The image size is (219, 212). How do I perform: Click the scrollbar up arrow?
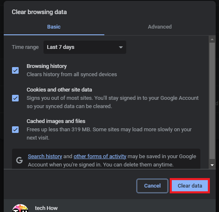point(212,39)
